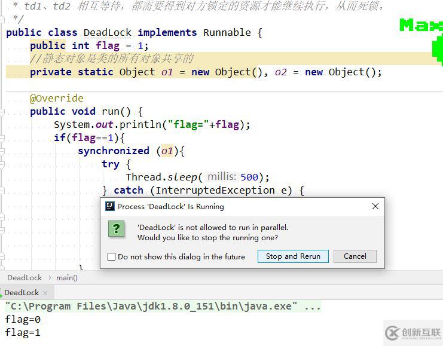
Task: Click the dialog message 'not allowed to run in parallel'
Action: (213, 227)
